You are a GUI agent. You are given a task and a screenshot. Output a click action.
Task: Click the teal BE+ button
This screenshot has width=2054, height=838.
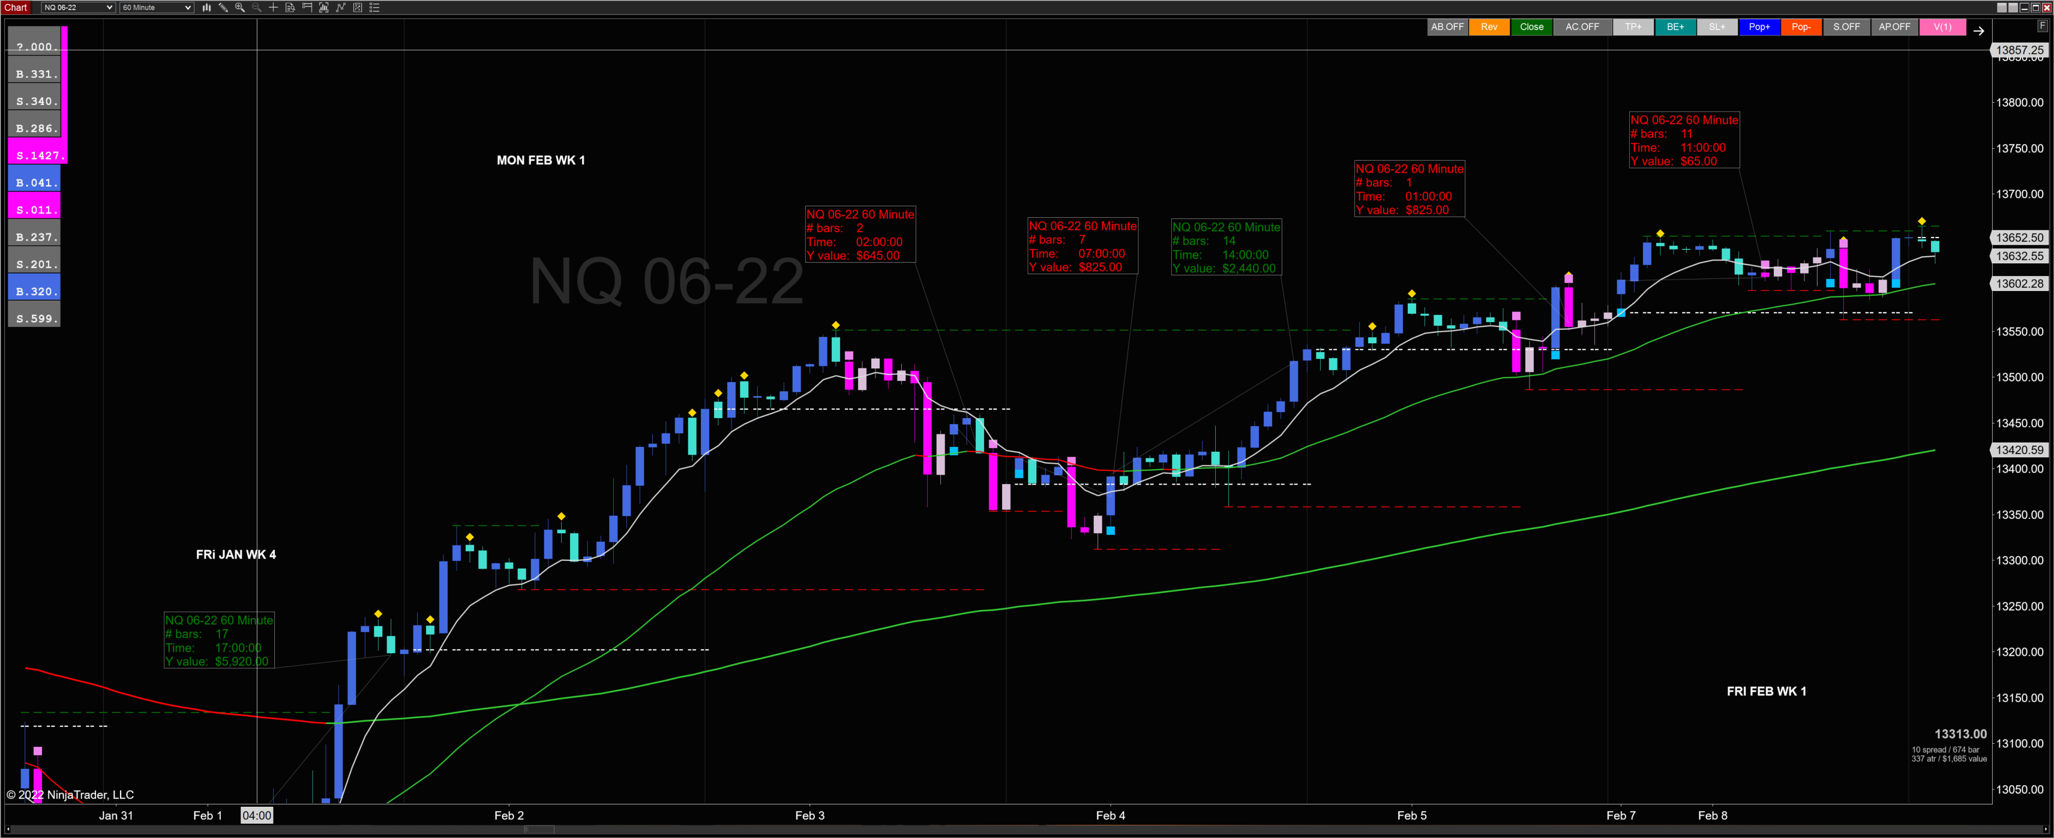pos(1675,27)
